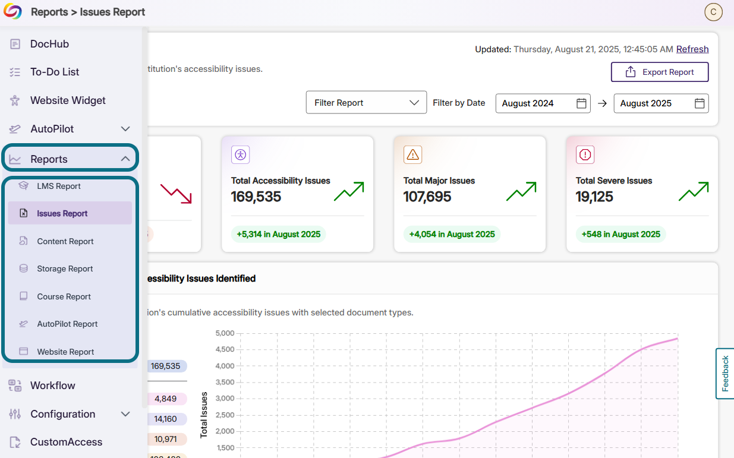734x458 pixels.
Task: Click calendar icon in August 2025 field
Action: click(700, 103)
